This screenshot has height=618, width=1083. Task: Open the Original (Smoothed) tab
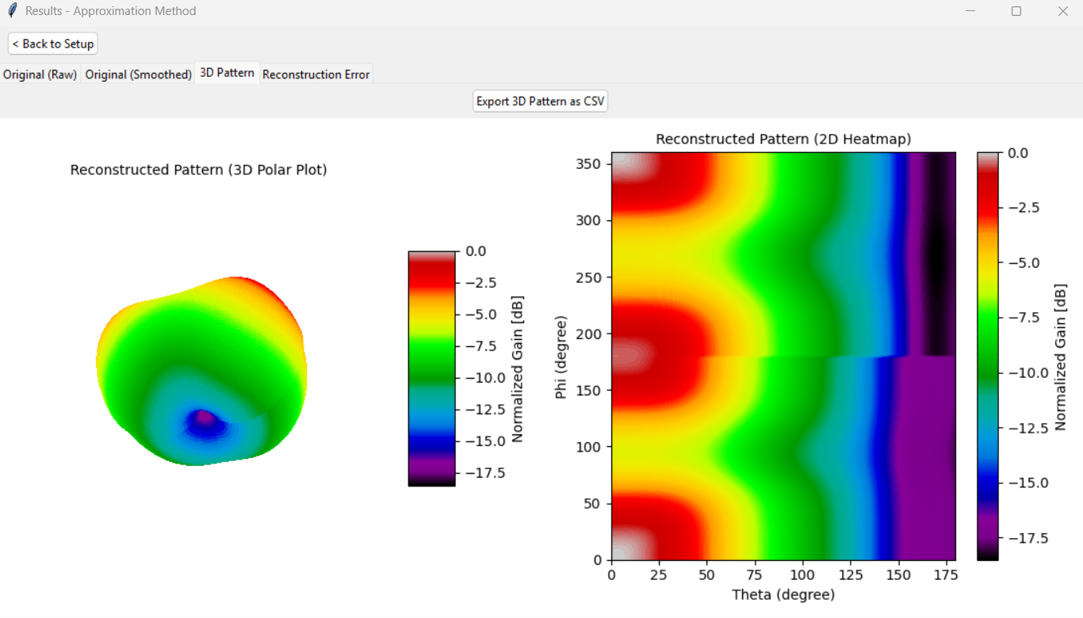pyautogui.click(x=138, y=74)
